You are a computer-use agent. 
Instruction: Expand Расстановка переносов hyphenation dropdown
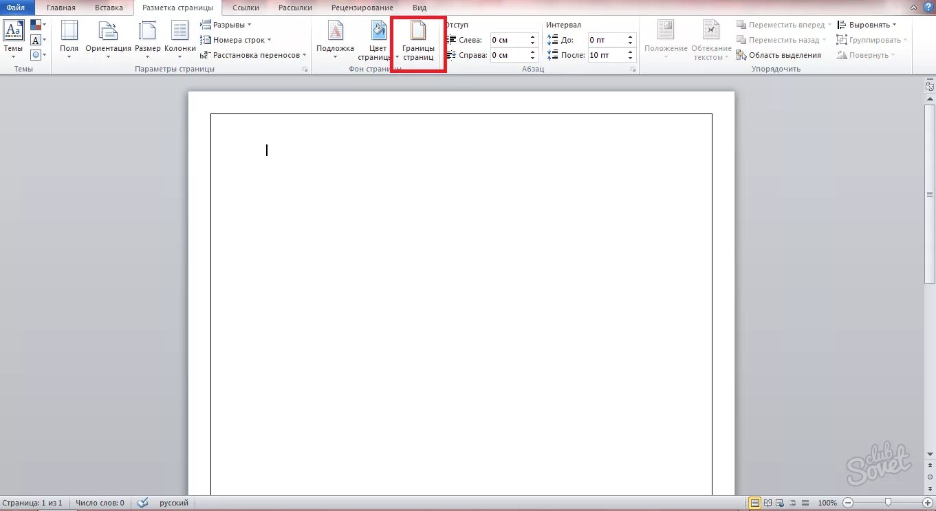(x=254, y=55)
